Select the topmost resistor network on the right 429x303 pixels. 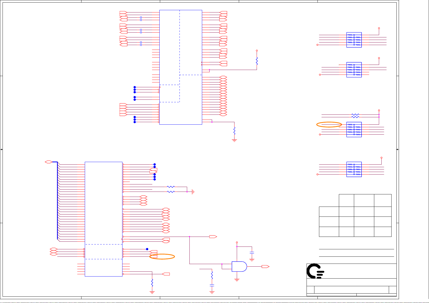click(354, 40)
